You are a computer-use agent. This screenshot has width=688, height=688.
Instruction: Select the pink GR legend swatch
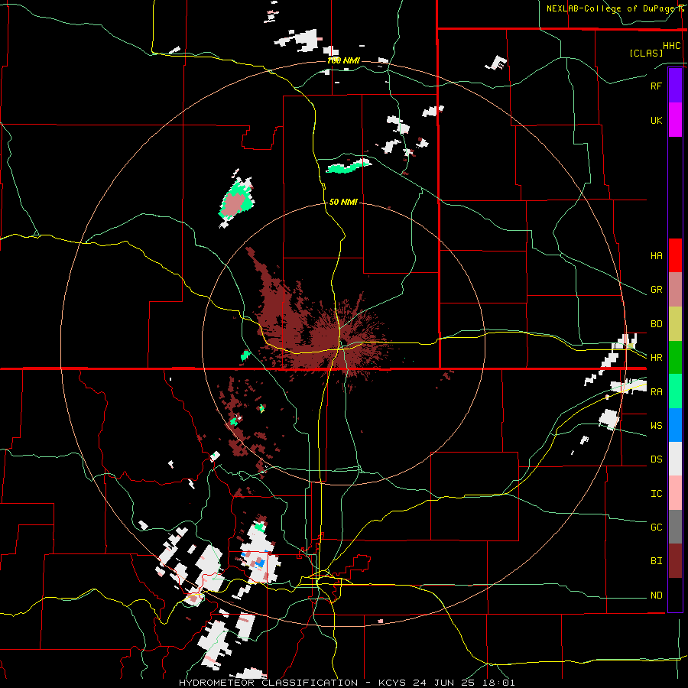click(x=675, y=289)
